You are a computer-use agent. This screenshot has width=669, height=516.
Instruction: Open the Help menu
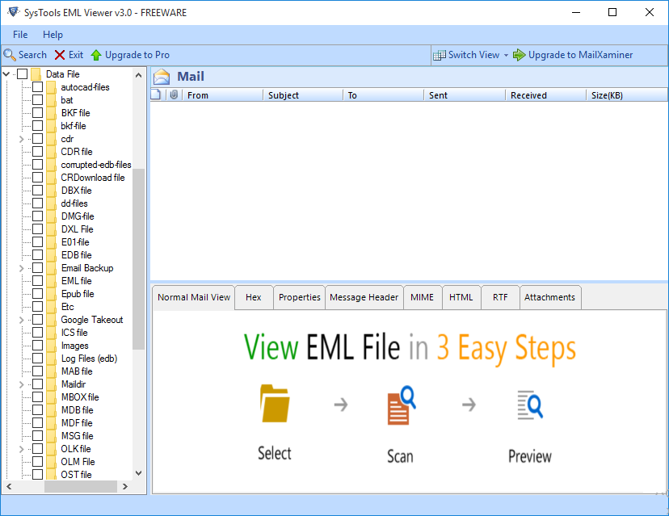(53, 35)
